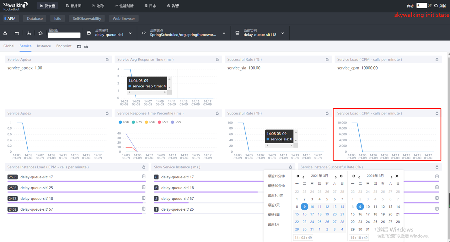The image size is (450, 242).
Task: Open the 追踪 trace menu
Action: coord(98,6)
